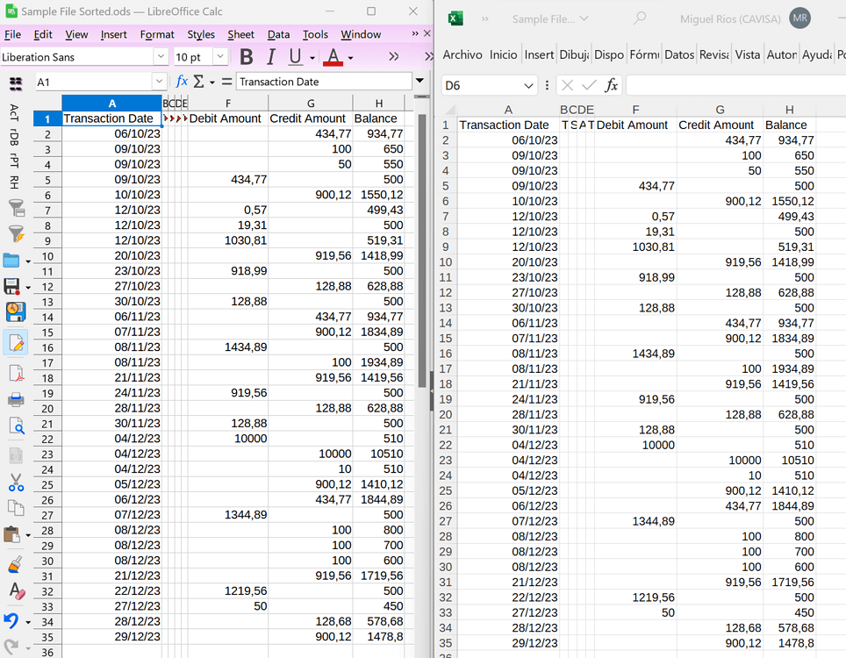Open the Data menu in Calc
The height and width of the screenshot is (658, 846).
pyautogui.click(x=278, y=34)
